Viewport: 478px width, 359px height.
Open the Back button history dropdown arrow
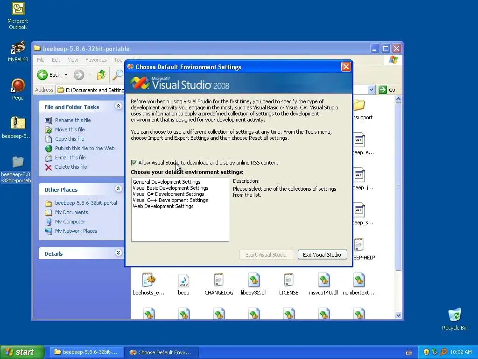tap(66, 75)
